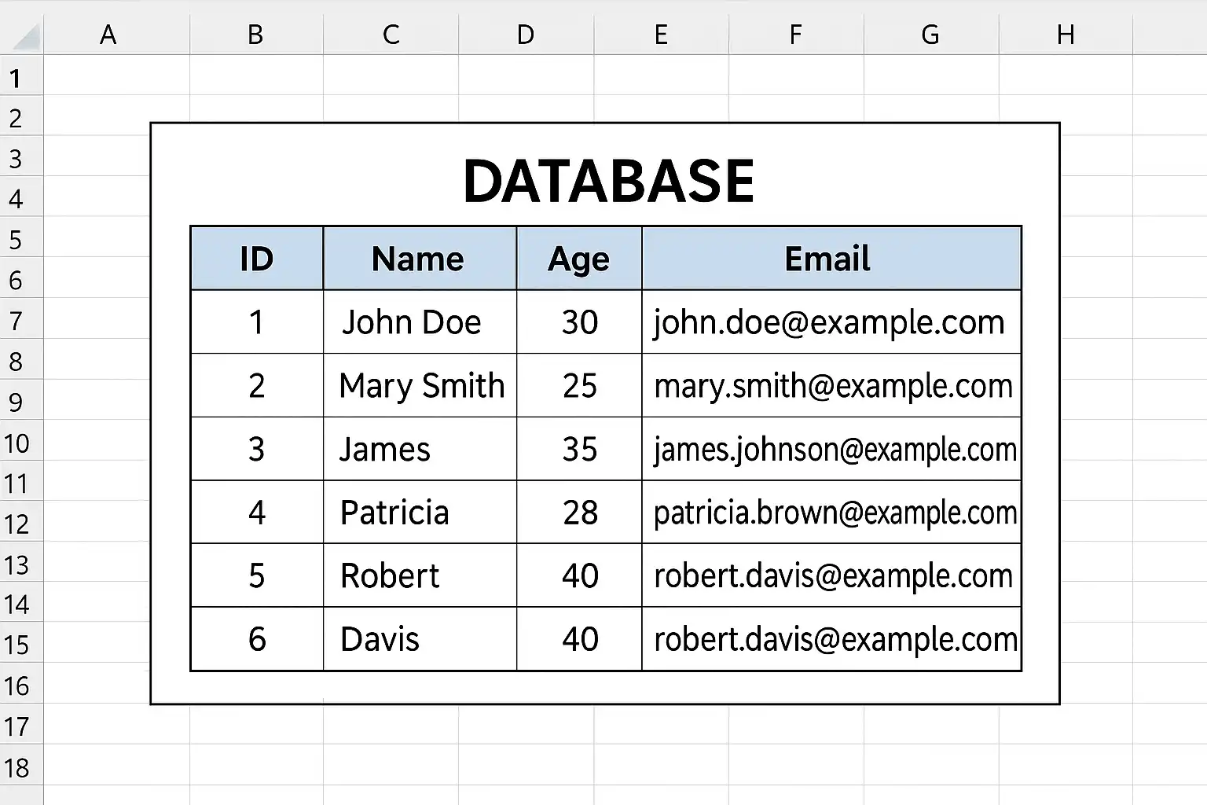Click the Name header cell
Screen dimensions: 1207x805
coord(420,258)
